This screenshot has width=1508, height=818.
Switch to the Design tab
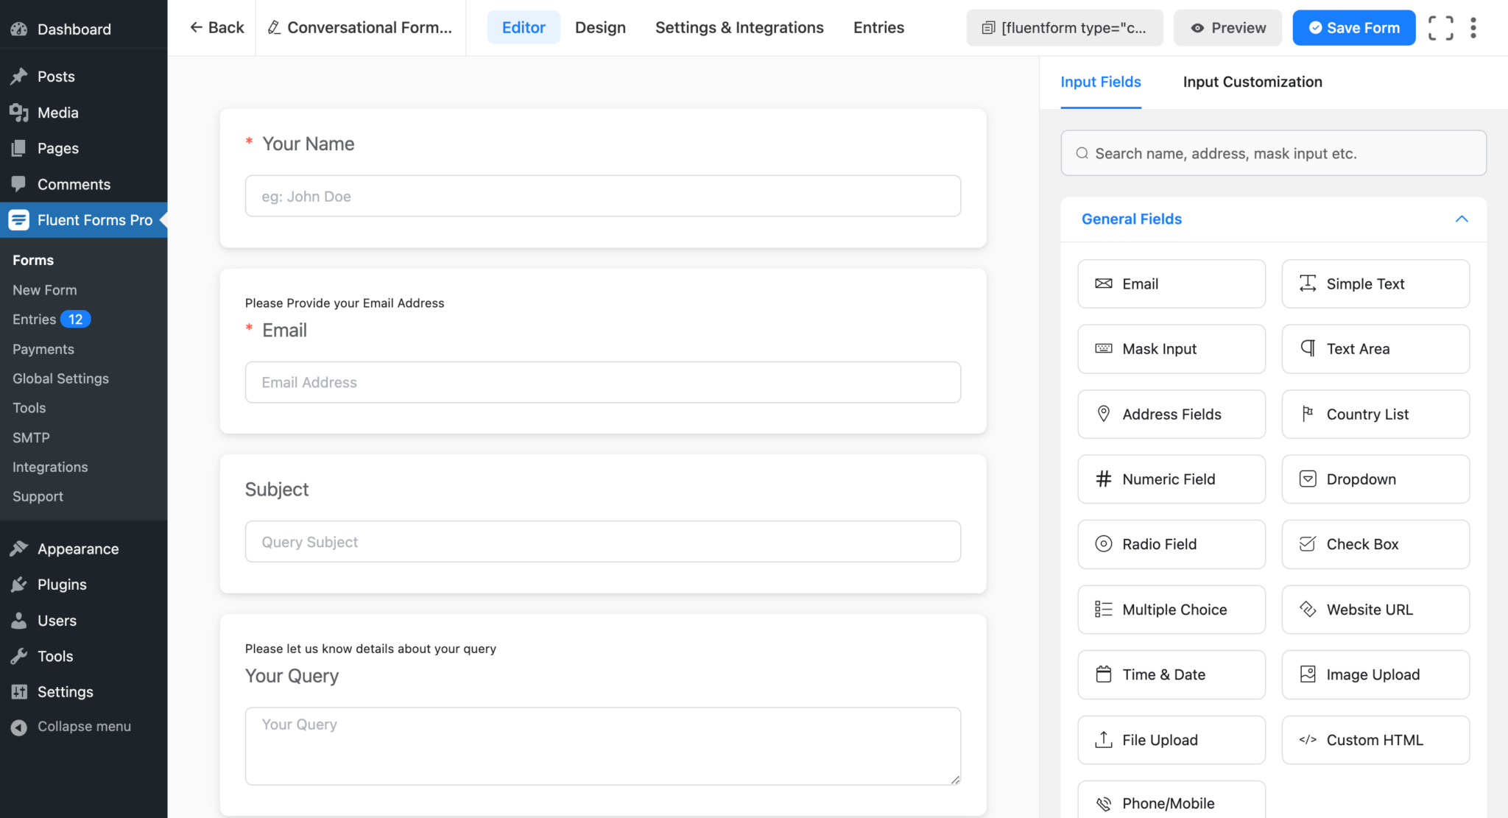coord(600,27)
